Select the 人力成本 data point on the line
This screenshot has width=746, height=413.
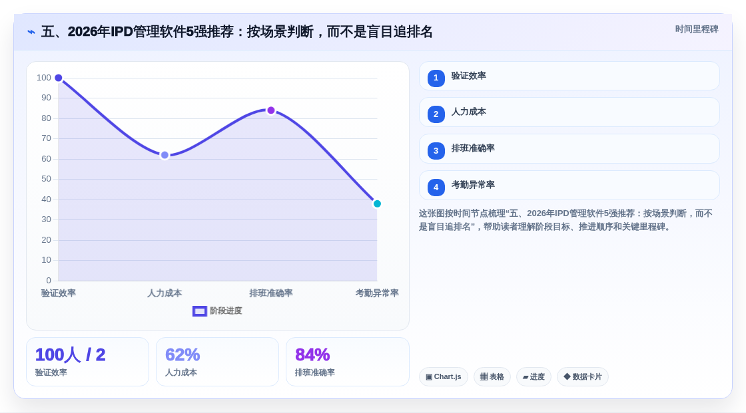(x=165, y=155)
